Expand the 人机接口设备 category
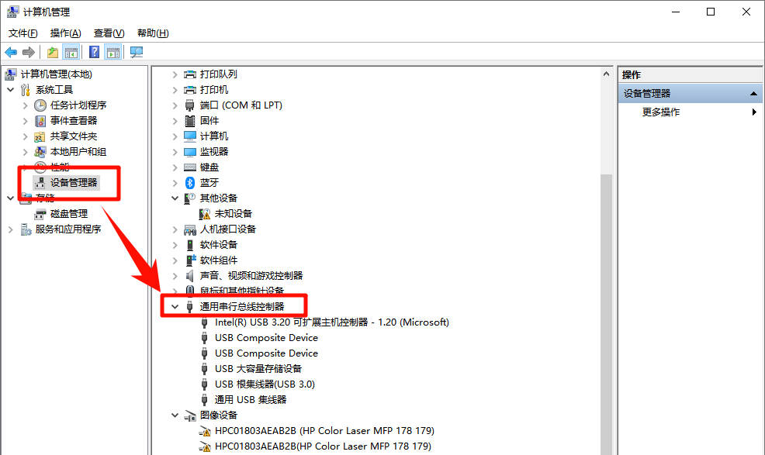Viewport: 765px width, 455px height. (x=175, y=229)
